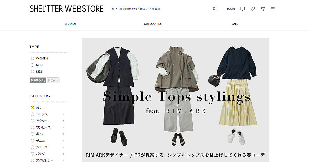Click the 検索する search button
Screen dimensions: 309x162
(x=38, y=80)
